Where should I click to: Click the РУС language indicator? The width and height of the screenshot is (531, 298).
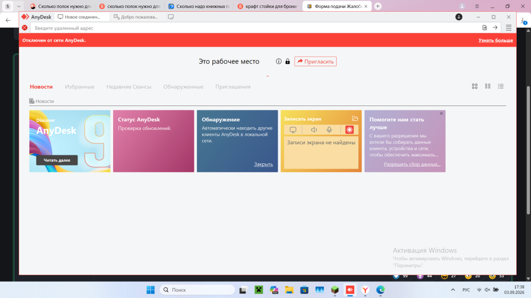click(466, 290)
